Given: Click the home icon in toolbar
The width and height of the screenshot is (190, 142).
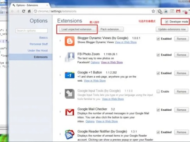Looking at the screenshot, I should [29, 11].
